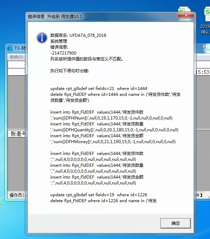Click the update rpt_glbdef set fields=21 line
Screen dimensions: 210x239
click(x=99, y=89)
